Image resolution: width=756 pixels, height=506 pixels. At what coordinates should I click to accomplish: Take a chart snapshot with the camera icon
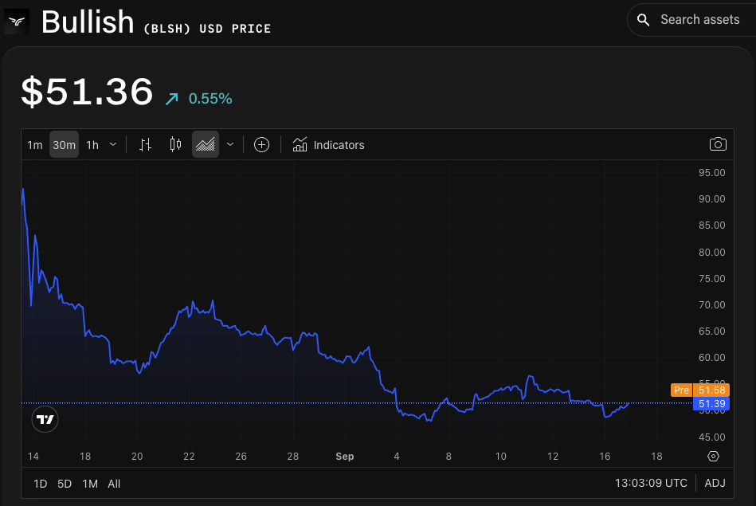tap(717, 144)
